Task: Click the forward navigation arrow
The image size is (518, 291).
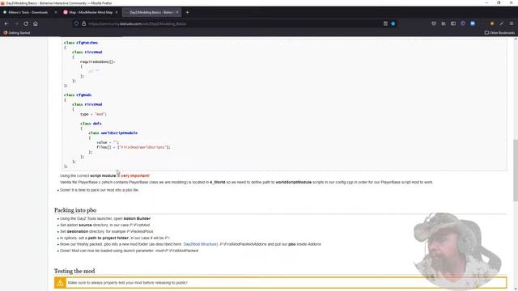Action: tap(16, 23)
